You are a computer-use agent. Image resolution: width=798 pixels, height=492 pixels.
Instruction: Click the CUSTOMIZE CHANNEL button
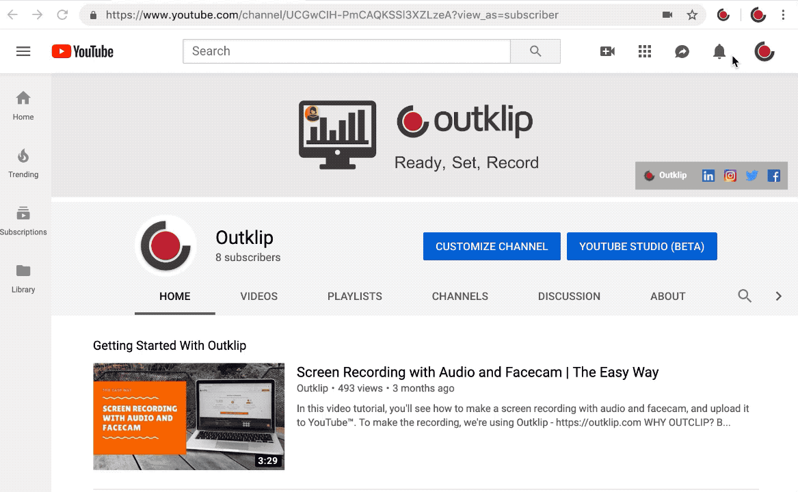(x=492, y=246)
